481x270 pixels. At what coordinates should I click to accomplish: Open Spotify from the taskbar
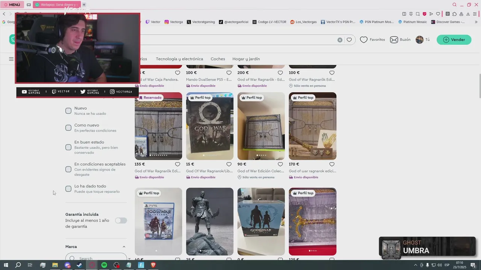(104, 265)
